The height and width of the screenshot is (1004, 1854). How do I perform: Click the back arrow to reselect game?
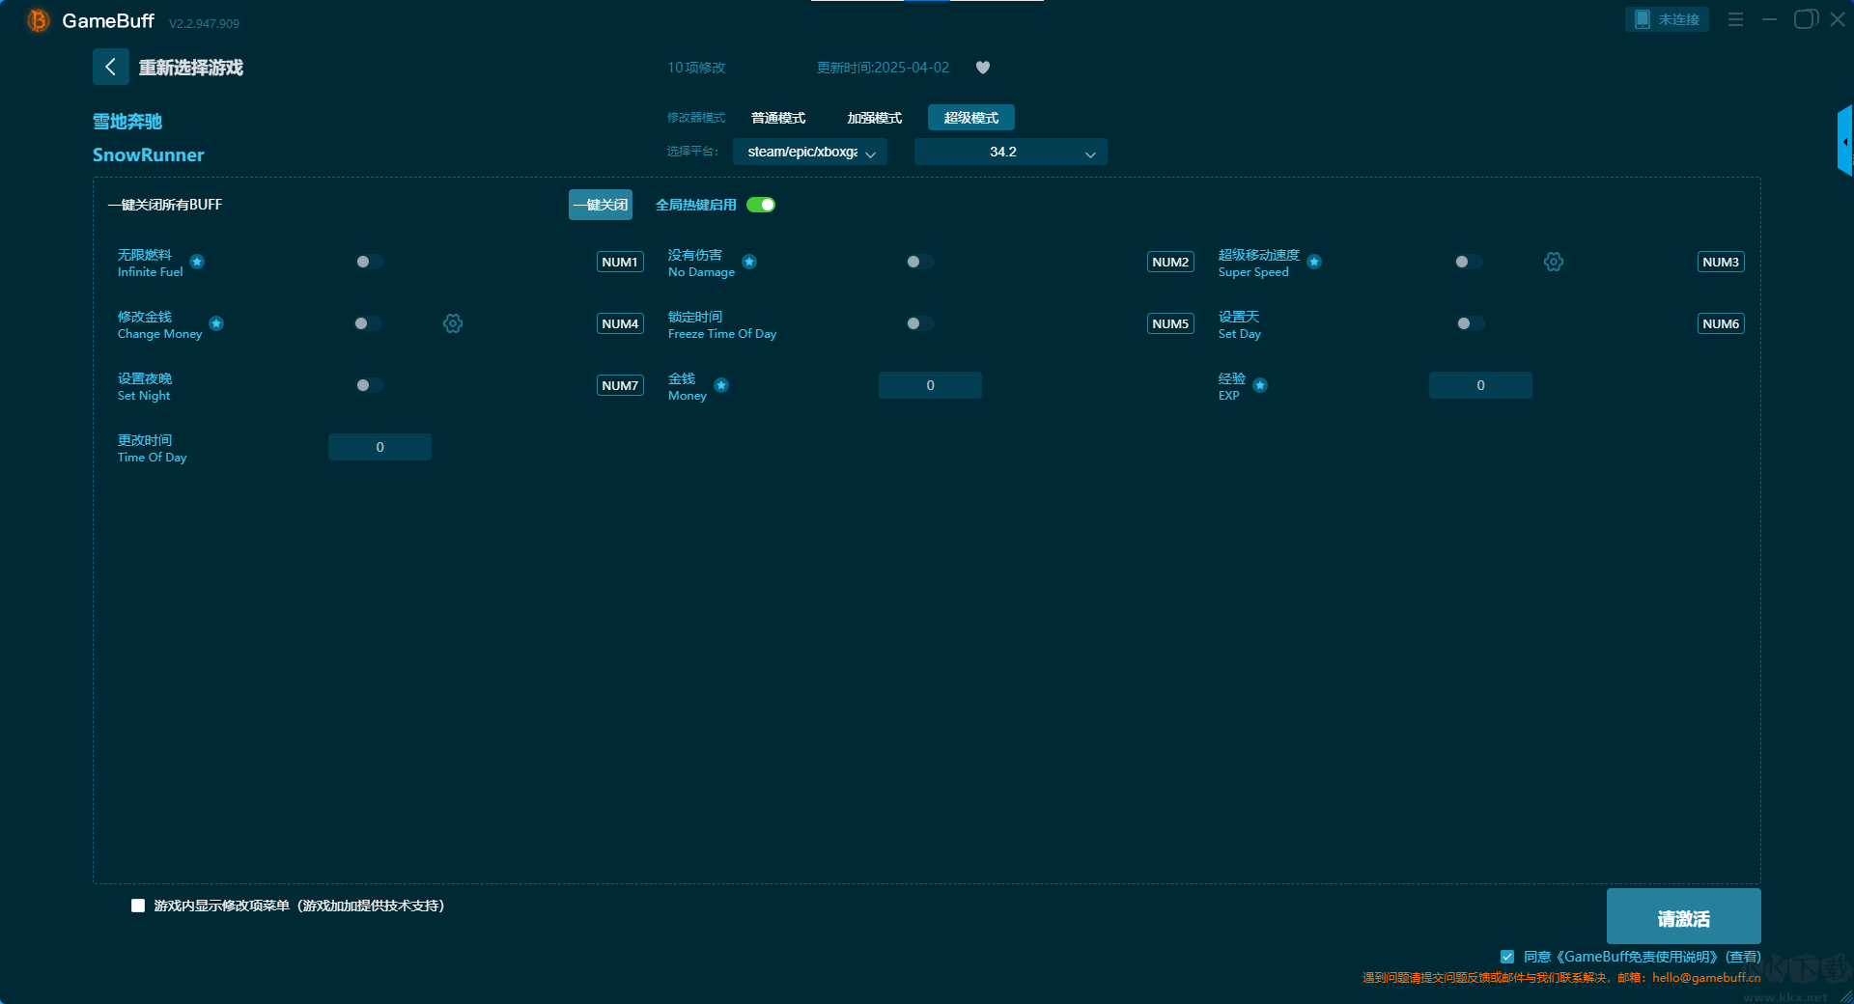point(110,67)
